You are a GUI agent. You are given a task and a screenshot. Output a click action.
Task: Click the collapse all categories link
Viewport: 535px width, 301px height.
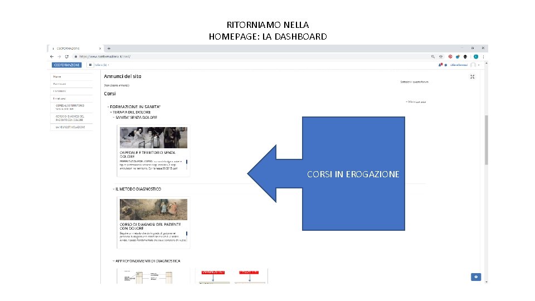(x=416, y=101)
